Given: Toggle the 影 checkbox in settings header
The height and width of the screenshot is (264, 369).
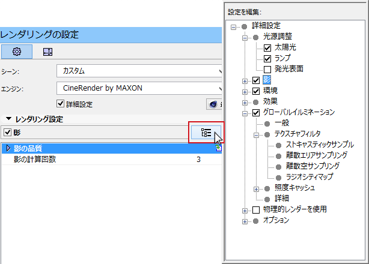Looking at the screenshot, I should (x=8, y=133).
